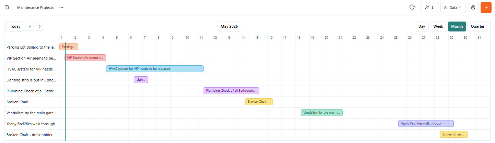
Task: Select the red VIP Section Air bar
Action: pyautogui.click(x=85, y=58)
